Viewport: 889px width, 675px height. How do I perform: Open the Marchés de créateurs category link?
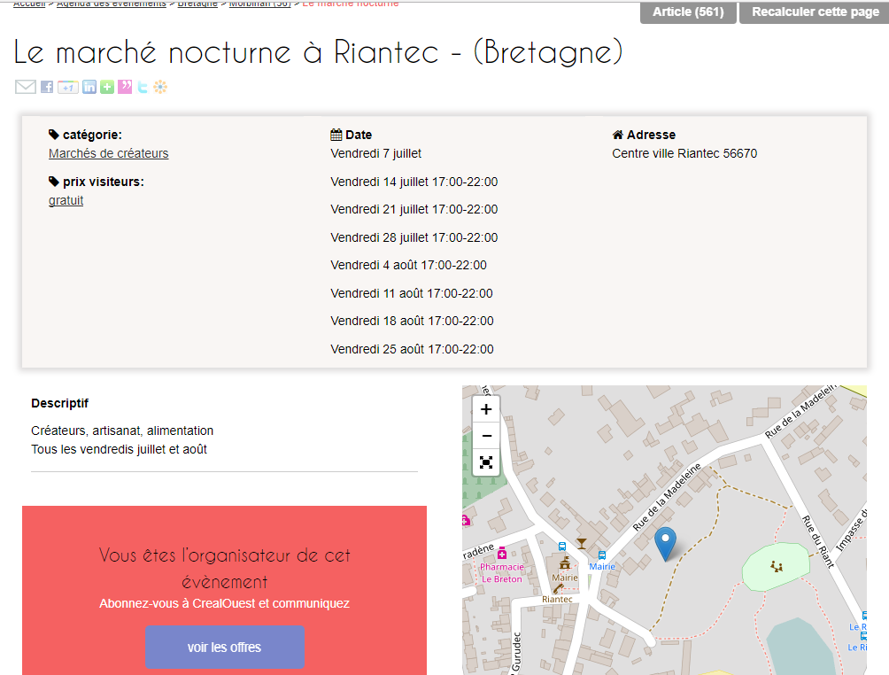point(108,153)
